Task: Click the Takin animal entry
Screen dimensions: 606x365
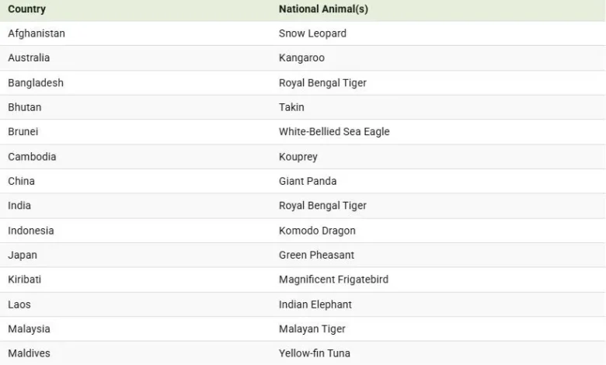Action: (x=291, y=107)
